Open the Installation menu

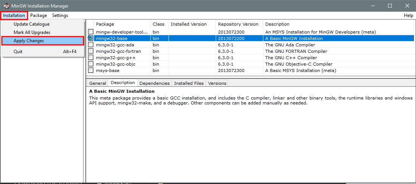tap(14, 15)
